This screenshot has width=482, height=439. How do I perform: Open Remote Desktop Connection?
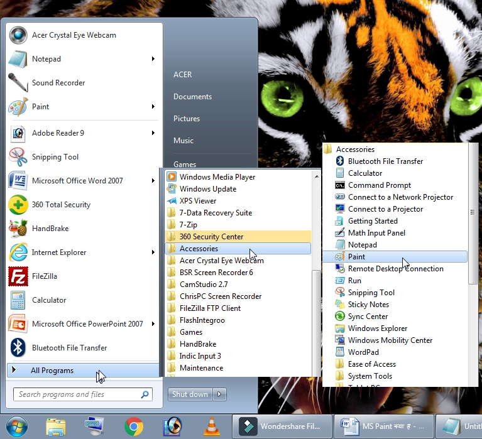click(x=395, y=269)
